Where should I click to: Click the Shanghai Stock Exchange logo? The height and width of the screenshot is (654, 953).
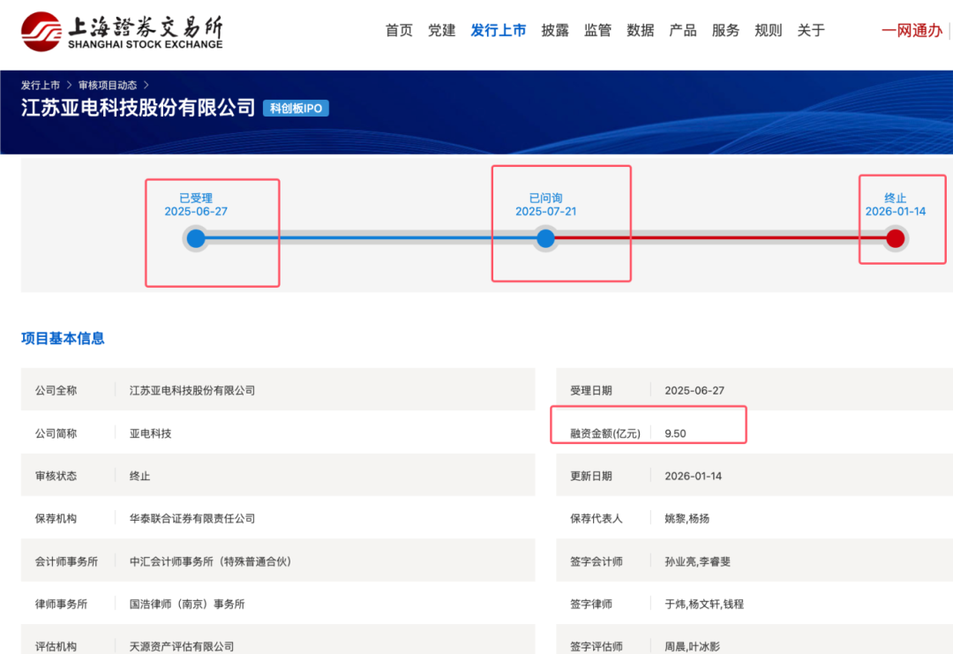tap(122, 32)
